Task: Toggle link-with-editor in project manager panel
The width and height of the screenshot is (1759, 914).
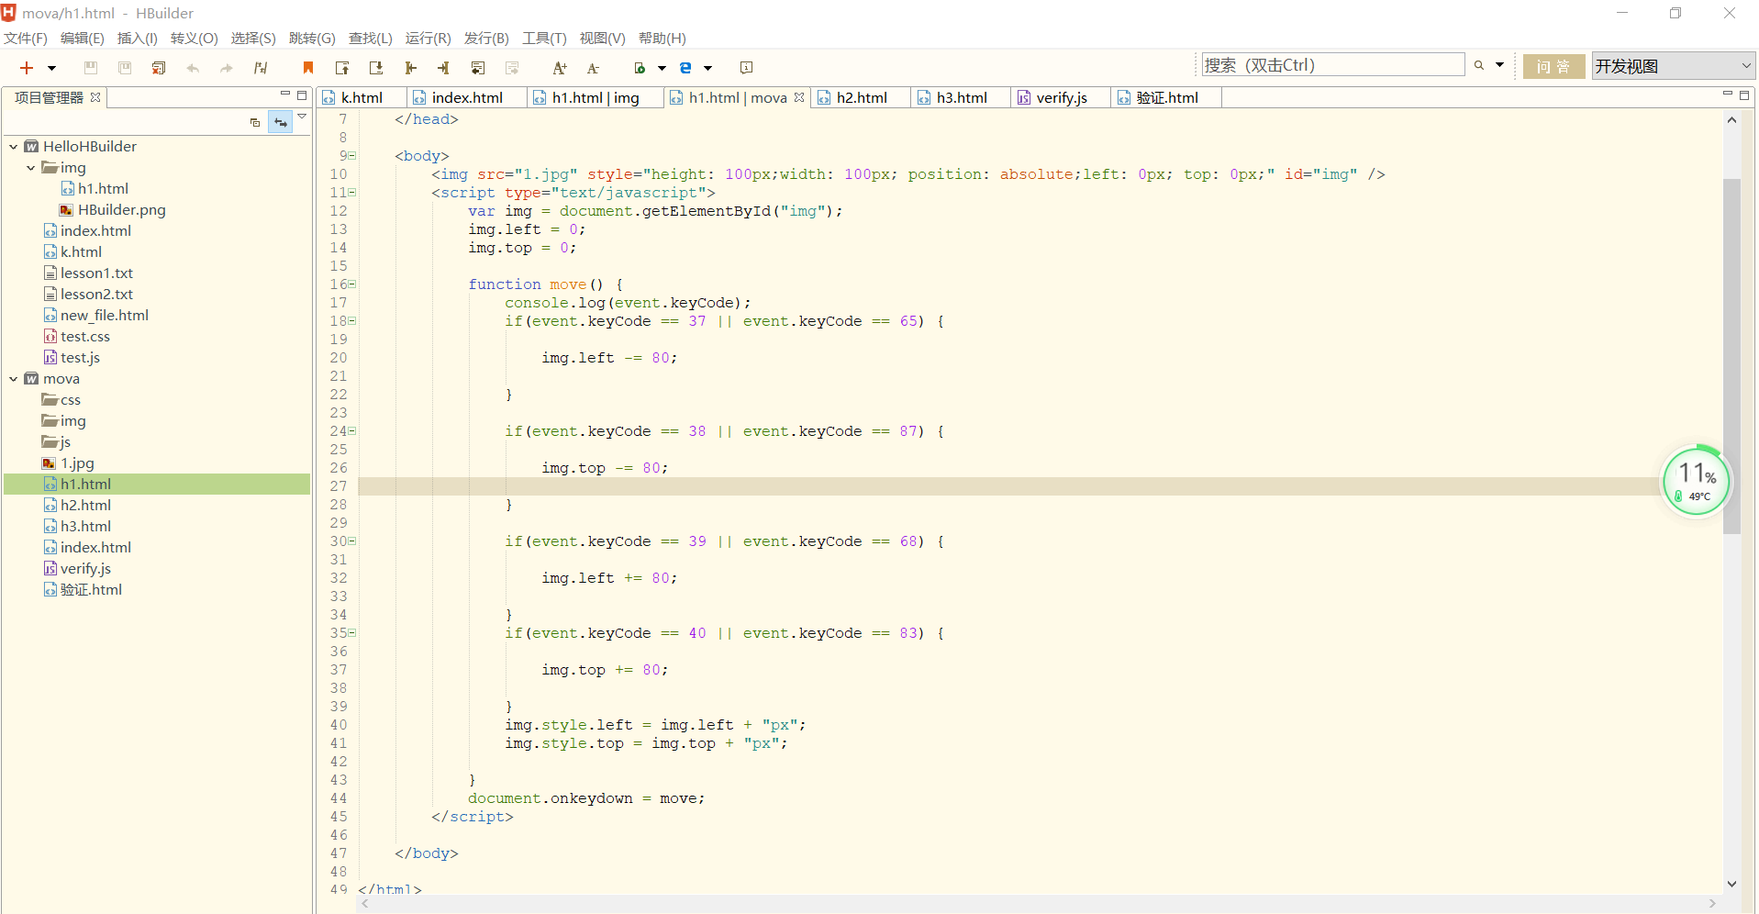Action: (281, 121)
